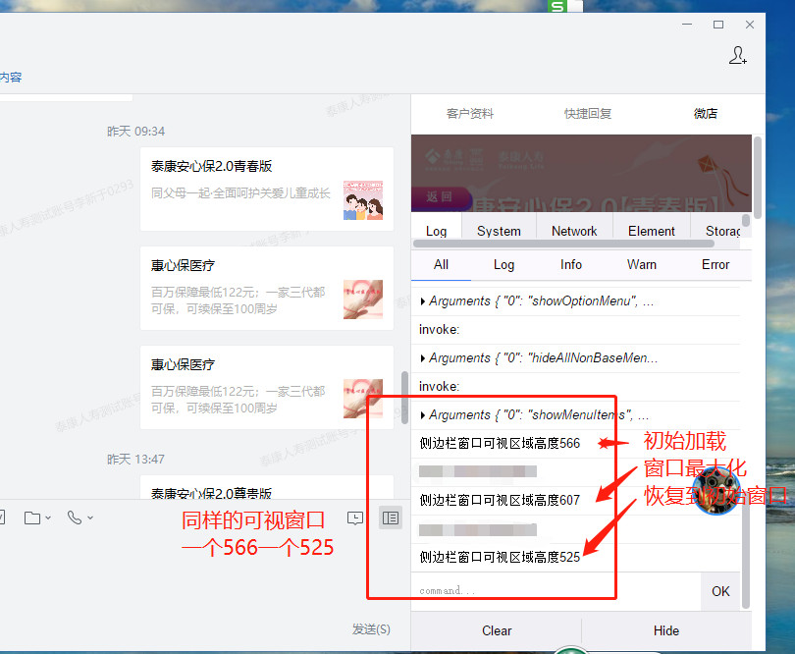
Task: Click the chat message list scrollbar
Action: (404, 398)
